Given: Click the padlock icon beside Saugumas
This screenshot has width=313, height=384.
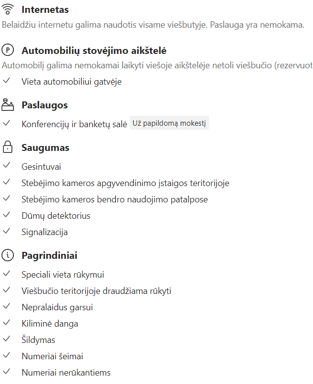Looking at the screenshot, I should pos(8,147).
